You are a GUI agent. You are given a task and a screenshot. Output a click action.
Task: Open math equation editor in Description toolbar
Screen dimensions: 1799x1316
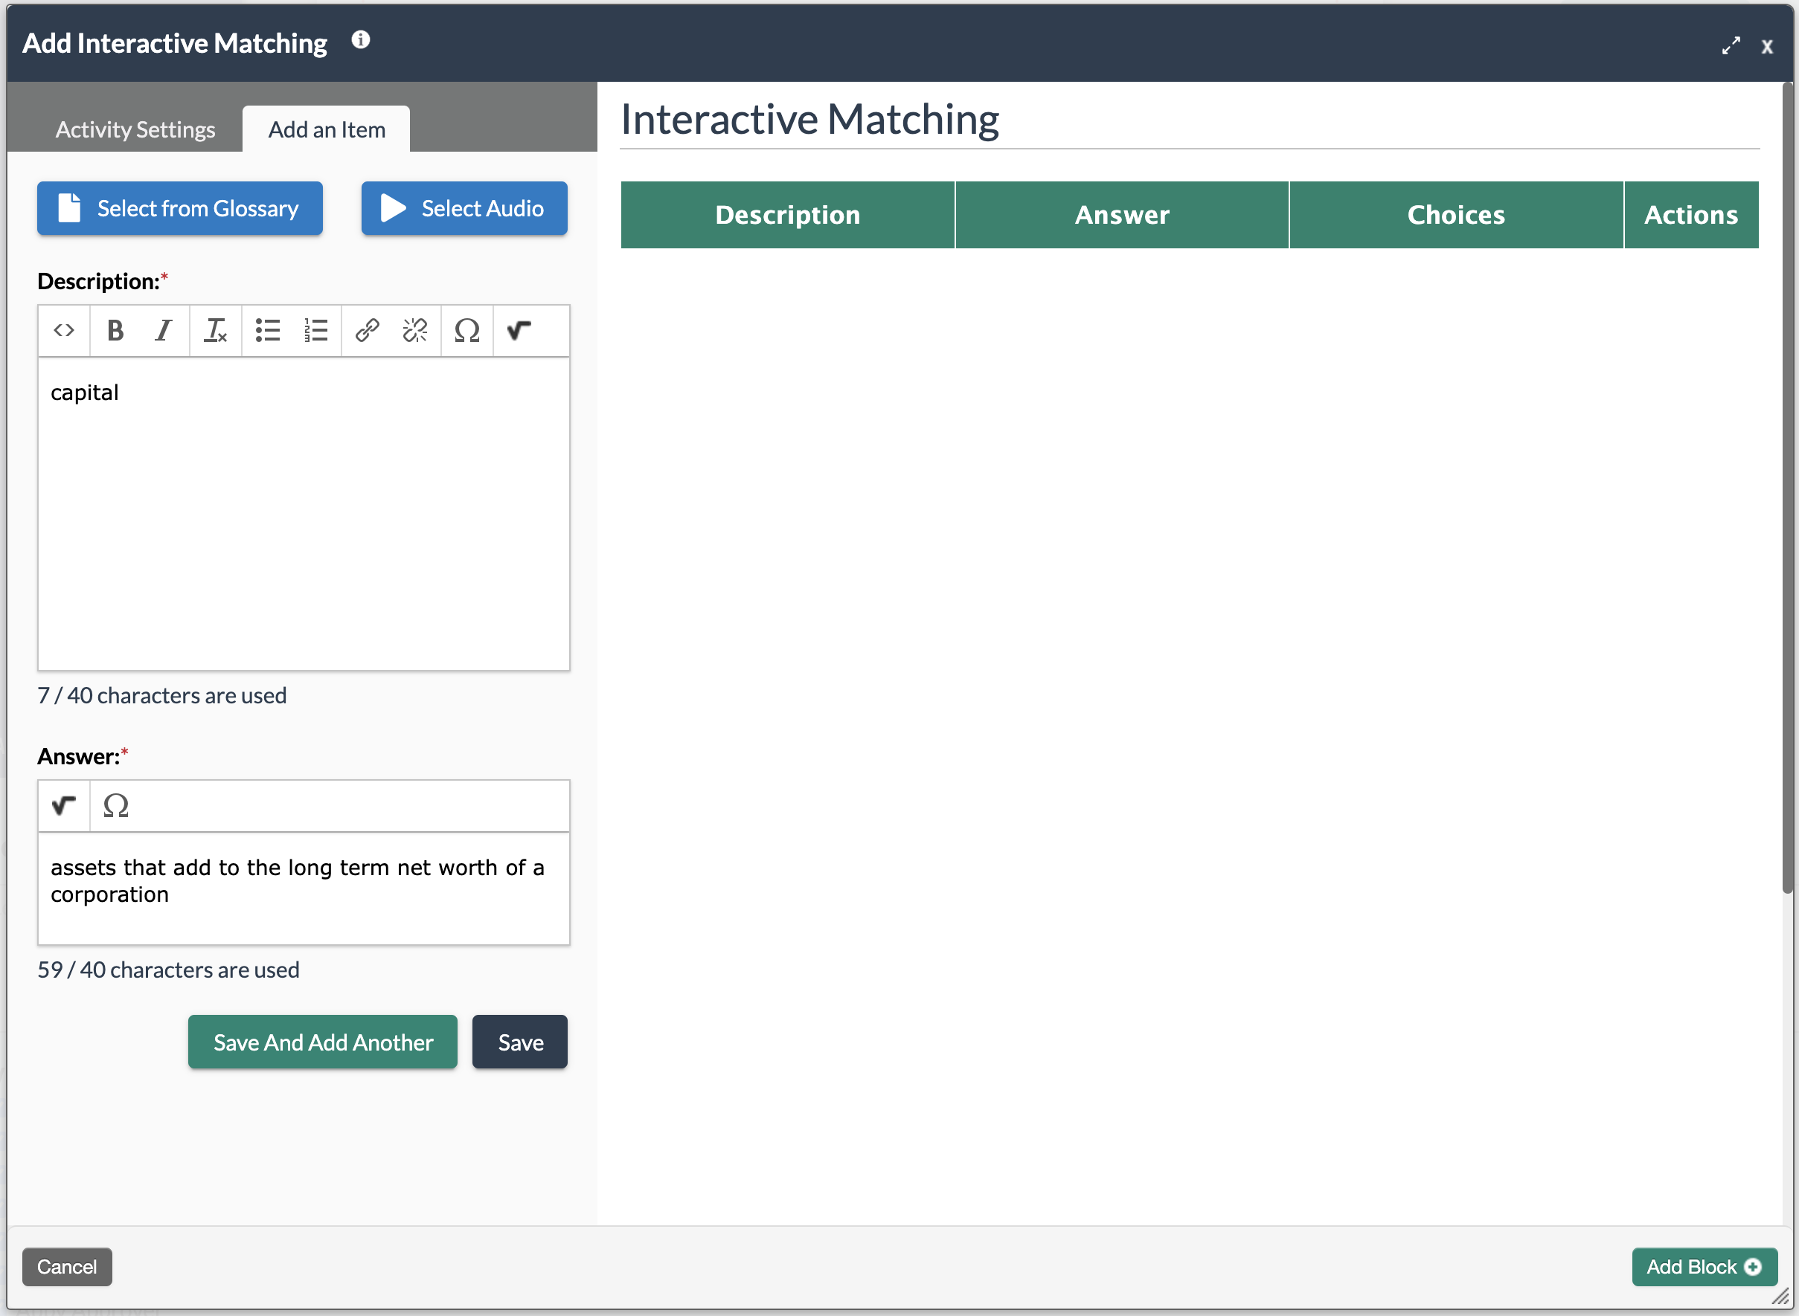[519, 330]
